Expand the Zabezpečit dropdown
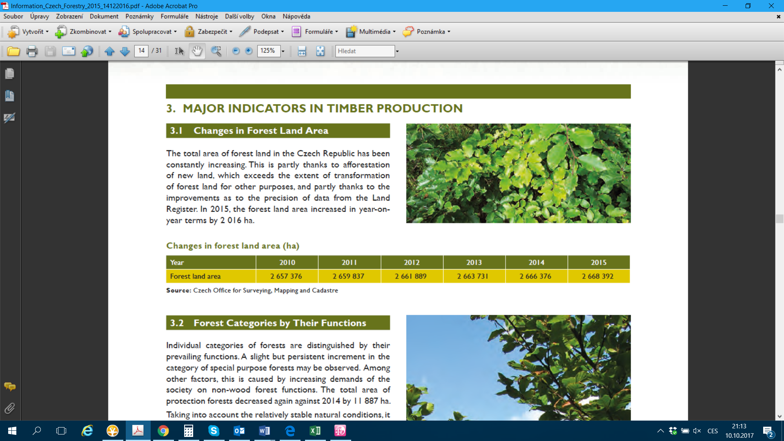Image resolution: width=784 pixels, height=441 pixels. [231, 32]
